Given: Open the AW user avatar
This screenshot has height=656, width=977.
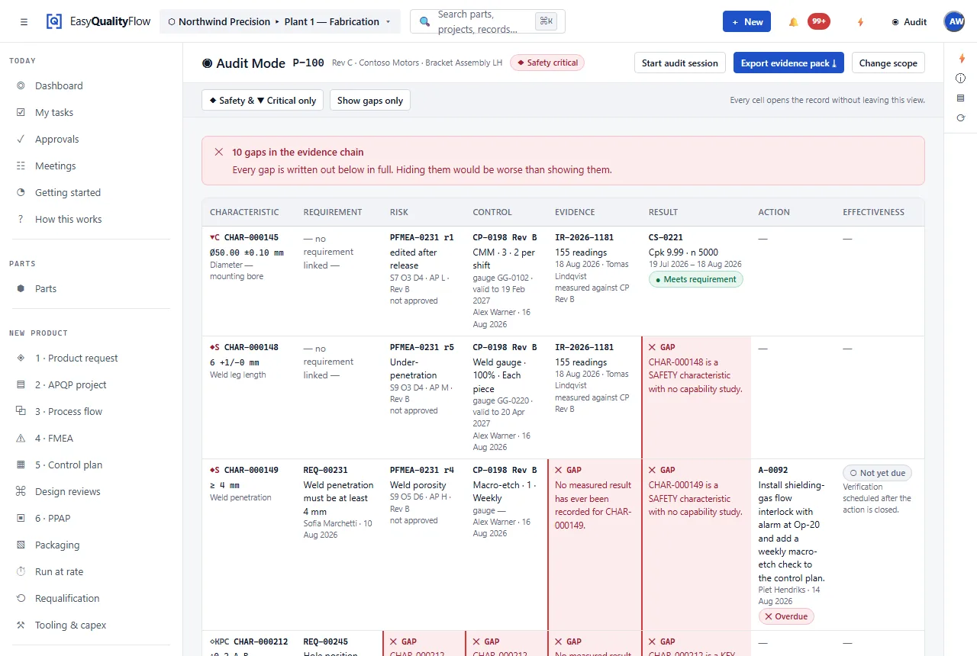Looking at the screenshot, I should coord(955,21).
